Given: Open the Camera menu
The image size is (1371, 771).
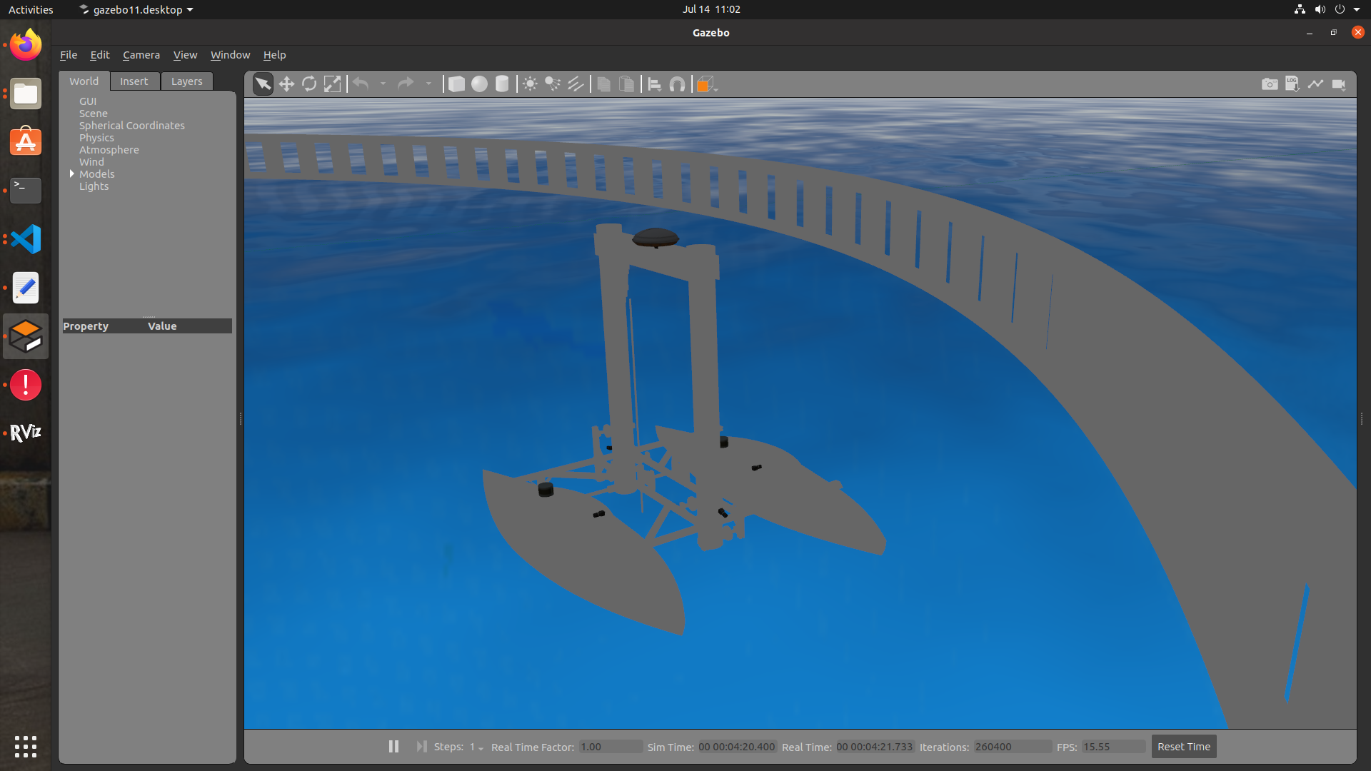Looking at the screenshot, I should pos(141,54).
